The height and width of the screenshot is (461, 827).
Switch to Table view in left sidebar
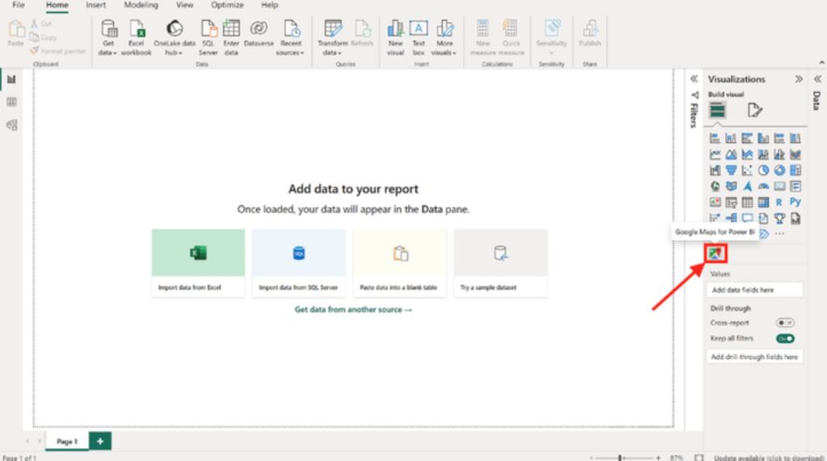11,102
